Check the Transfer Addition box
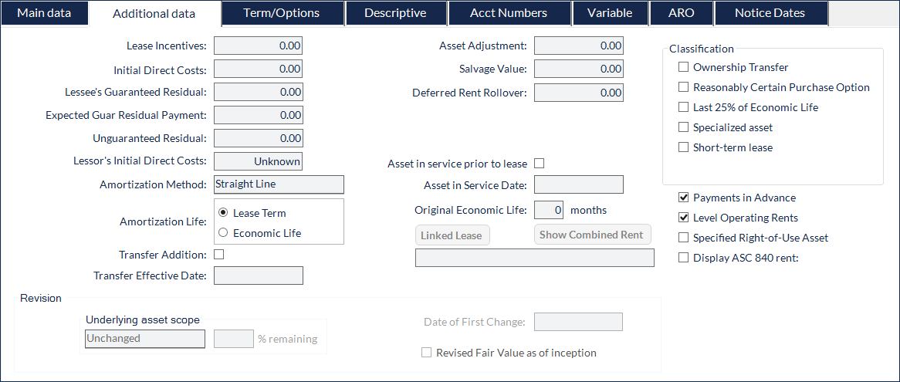900x382 pixels. tap(218, 255)
